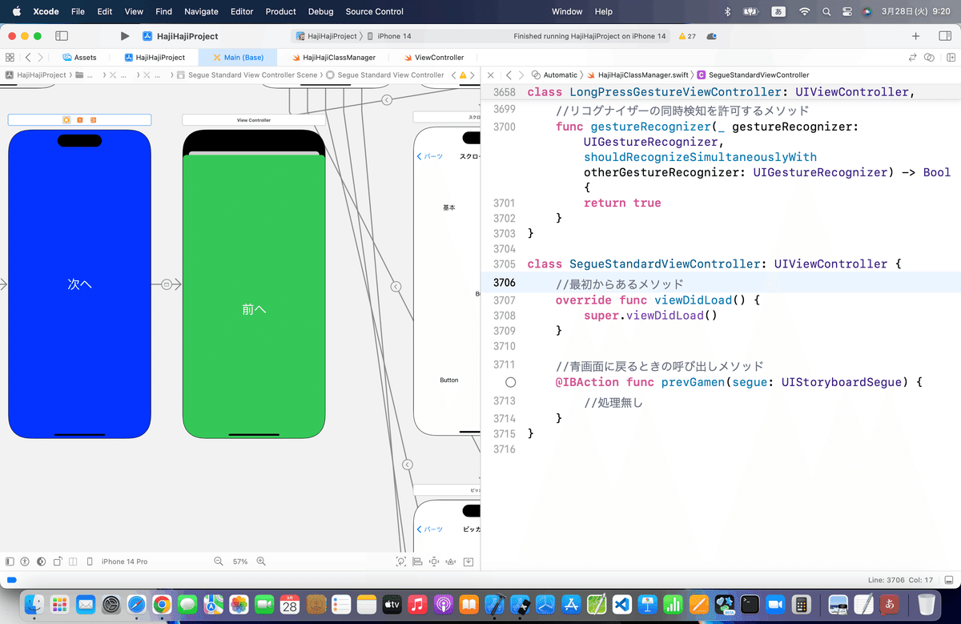961x624 pixels.
Task: Click the 57% zoom level
Action: point(240,562)
